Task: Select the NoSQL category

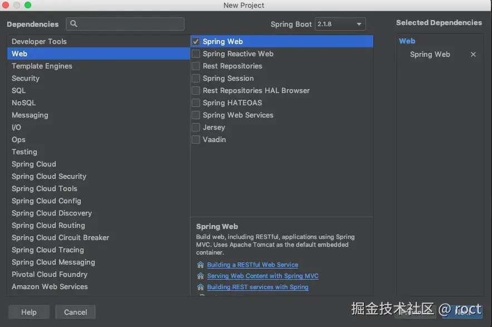Action: (x=99, y=103)
